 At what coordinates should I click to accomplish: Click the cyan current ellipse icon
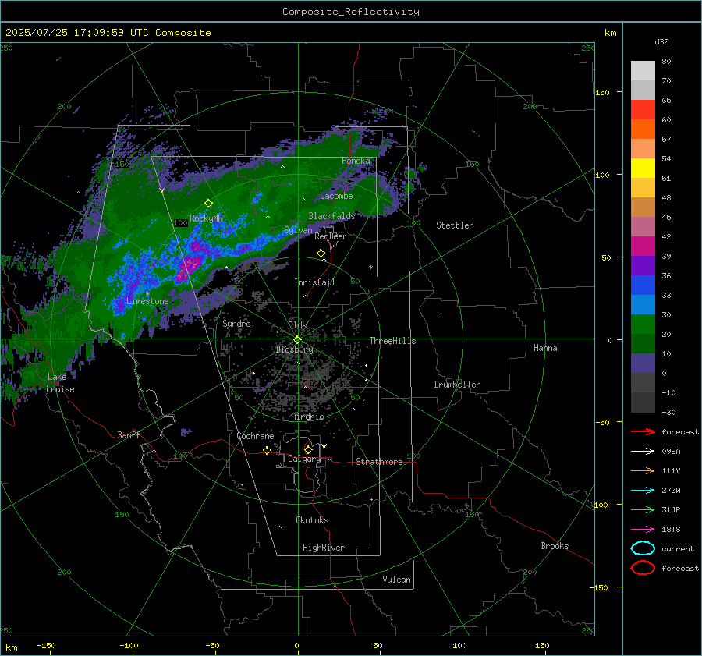pos(643,548)
